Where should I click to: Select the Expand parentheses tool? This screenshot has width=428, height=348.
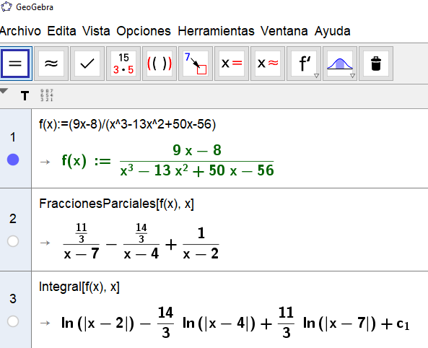[x=160, y=64]
